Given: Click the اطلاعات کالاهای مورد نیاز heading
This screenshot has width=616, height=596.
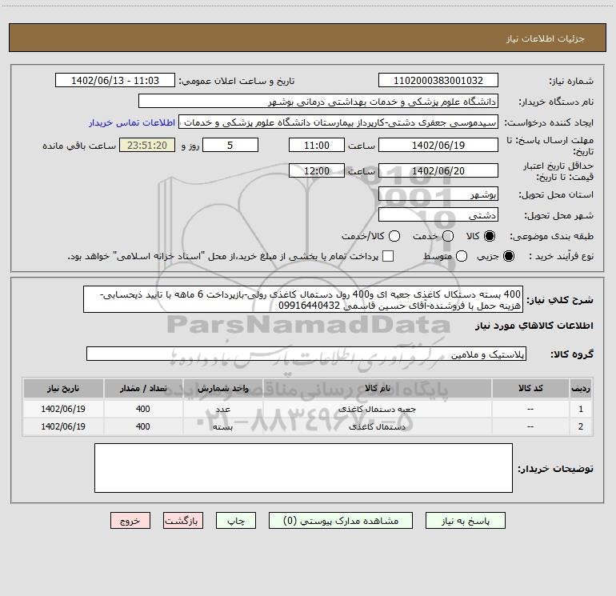Looking at the screenshot, I should (x=534, y=326).
